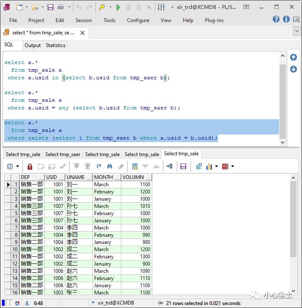Click the Log on key icon
The width and height of the screenshot is (302, 308).
click(x=102, y=8)
